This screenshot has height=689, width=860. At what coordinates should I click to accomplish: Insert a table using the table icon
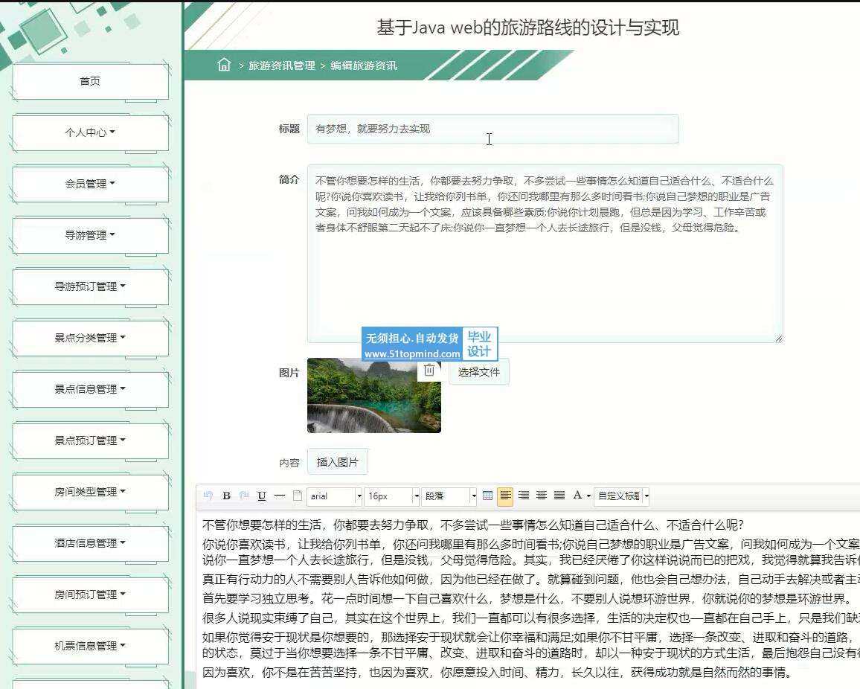click(487, 496)
